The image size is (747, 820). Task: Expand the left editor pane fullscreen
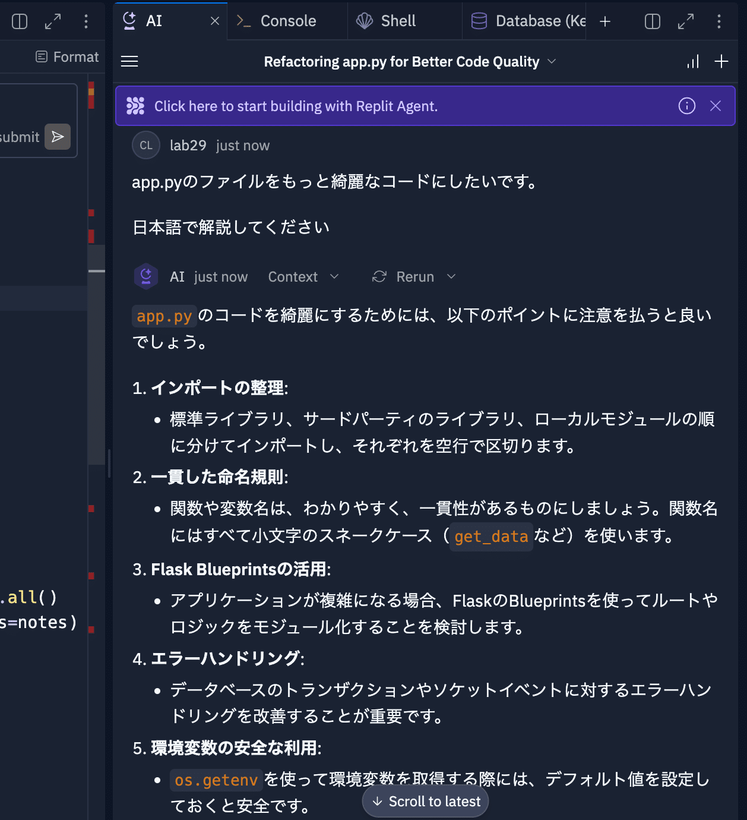tap(53, 21)
